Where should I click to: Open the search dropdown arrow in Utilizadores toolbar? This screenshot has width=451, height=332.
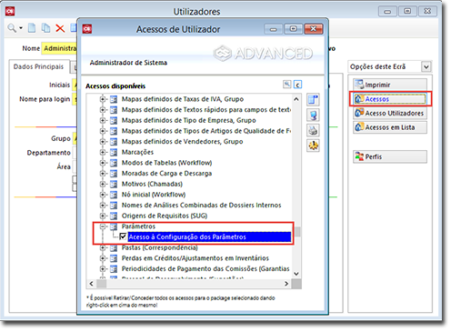tap(21, 28)
